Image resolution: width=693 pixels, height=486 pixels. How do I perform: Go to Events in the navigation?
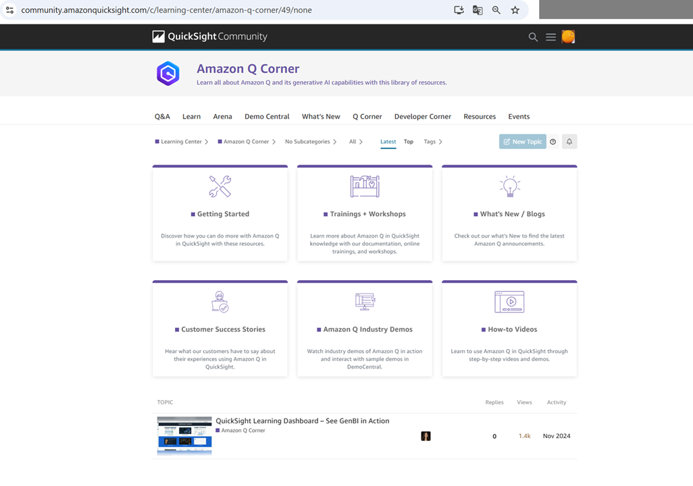(519, 117)
